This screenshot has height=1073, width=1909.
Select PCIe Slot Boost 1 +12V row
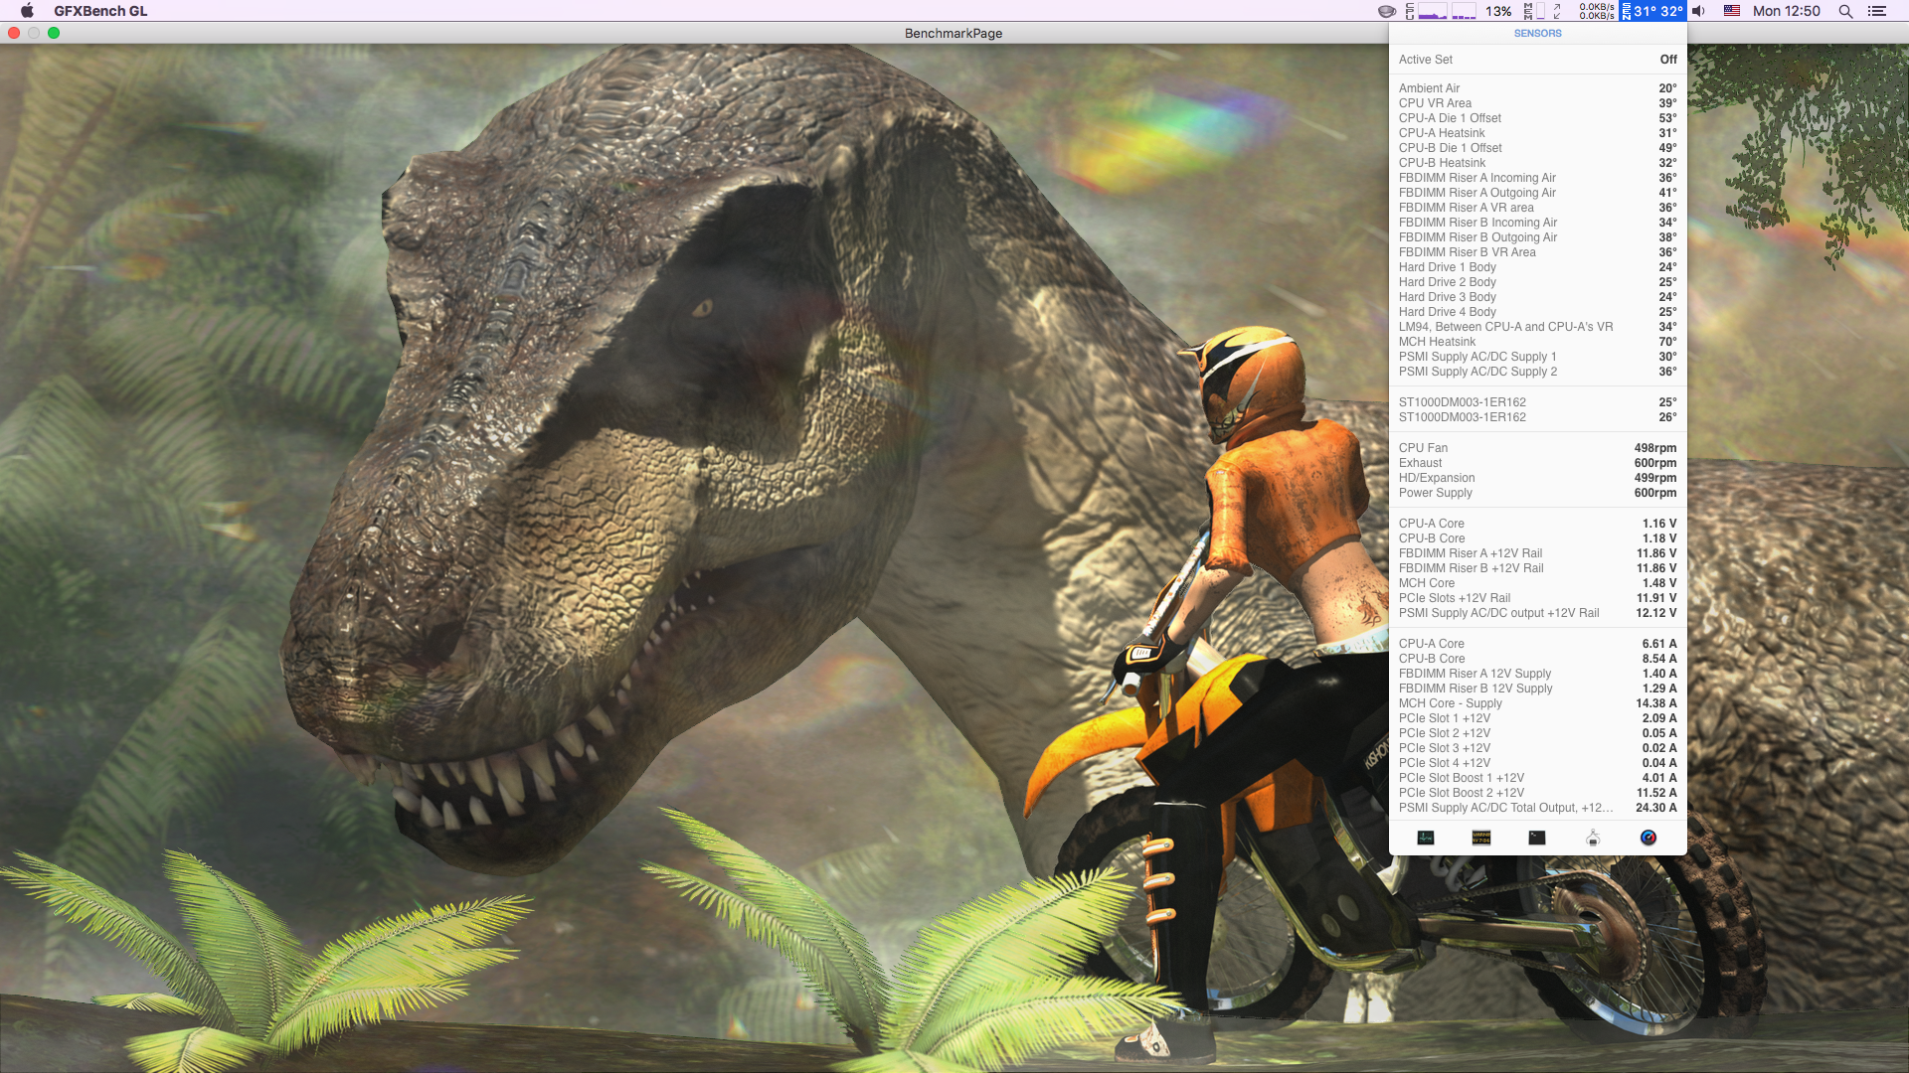click(1537, 778)
